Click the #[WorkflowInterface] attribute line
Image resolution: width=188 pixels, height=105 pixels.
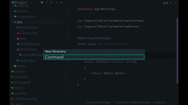click(94, 38)
